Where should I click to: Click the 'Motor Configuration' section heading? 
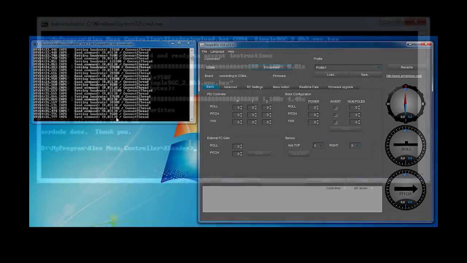coord(298,94)
